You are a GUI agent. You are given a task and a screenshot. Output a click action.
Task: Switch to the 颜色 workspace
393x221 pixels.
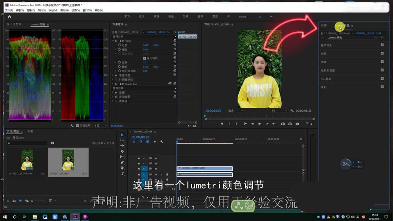[171, 16]
